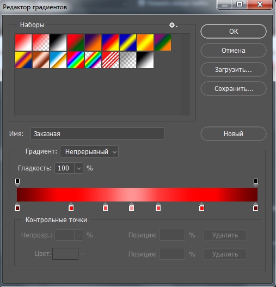The height and width of the screenshot is (287, 276).
Task: Select the sixth color stop, bright red
Action: (x=201, y=207)
